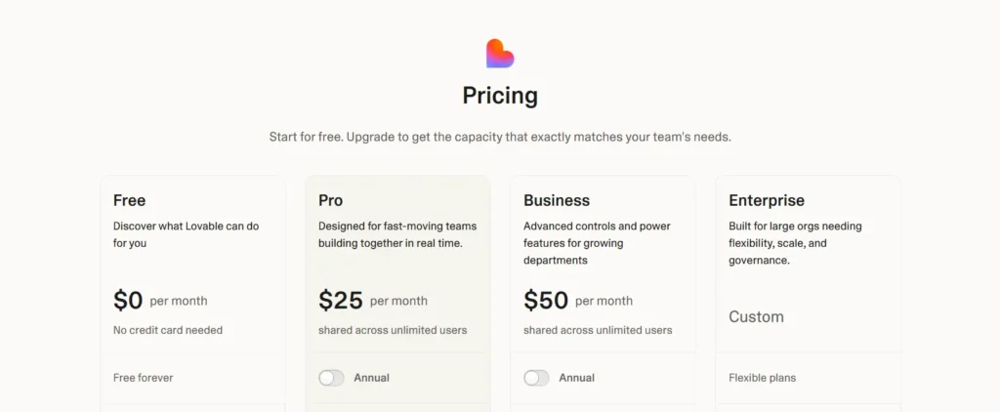1000x412 pixels.
Task: Click "No credit card needed" note
Action: (168, 330)
